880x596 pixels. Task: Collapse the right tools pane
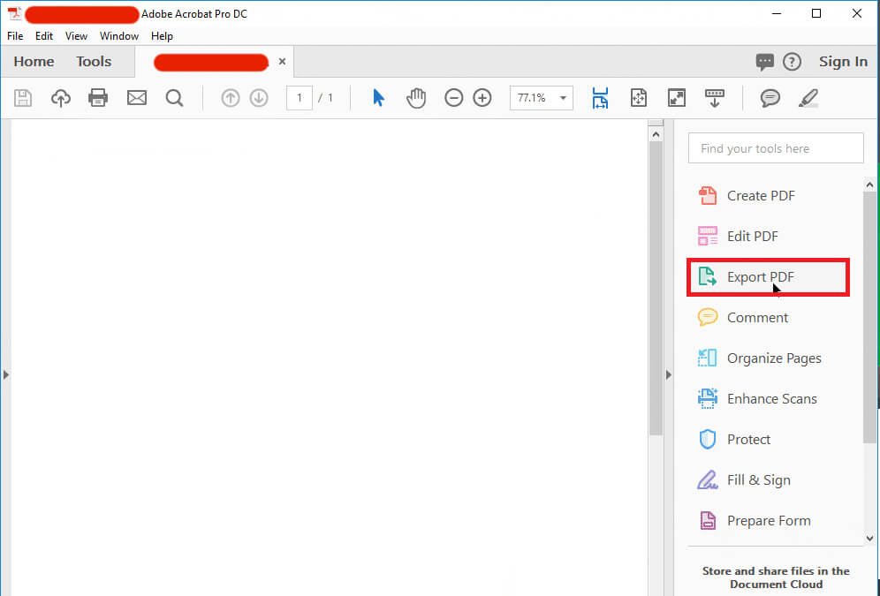[669, 374]
